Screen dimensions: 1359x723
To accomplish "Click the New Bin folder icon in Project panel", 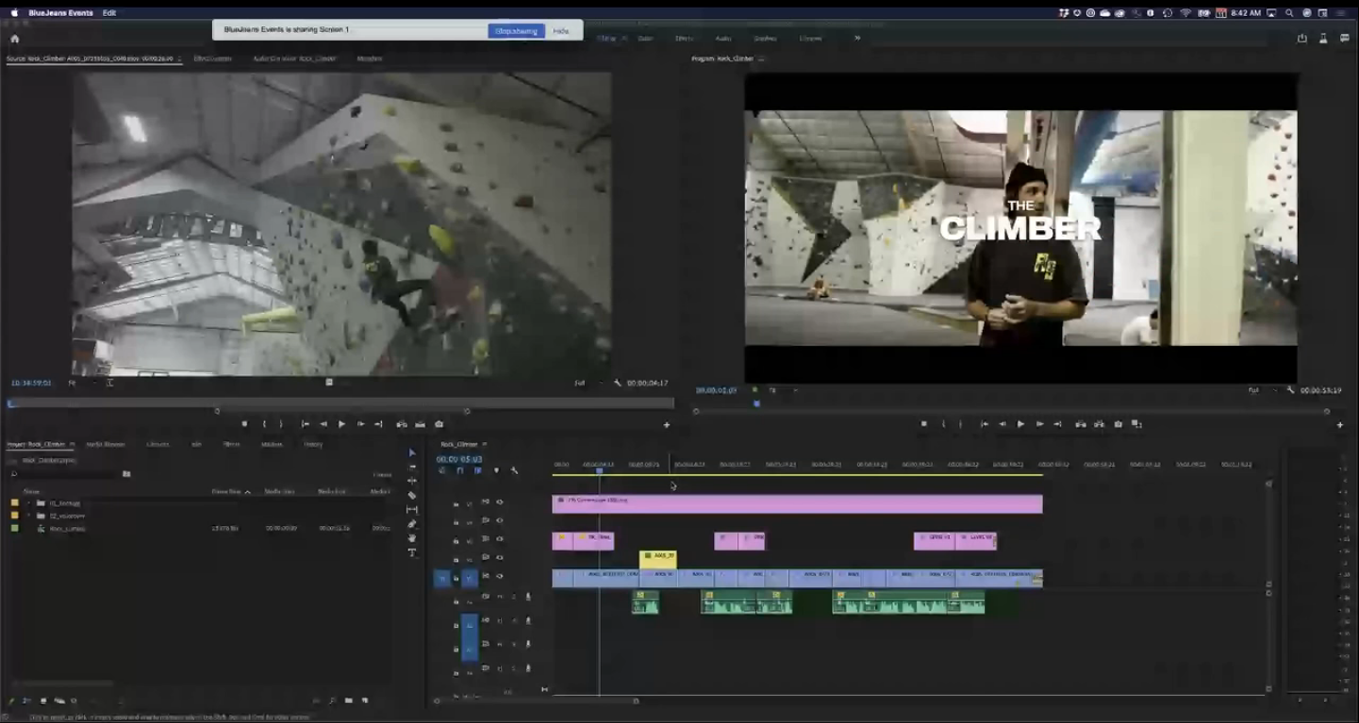I will [348, 701].
